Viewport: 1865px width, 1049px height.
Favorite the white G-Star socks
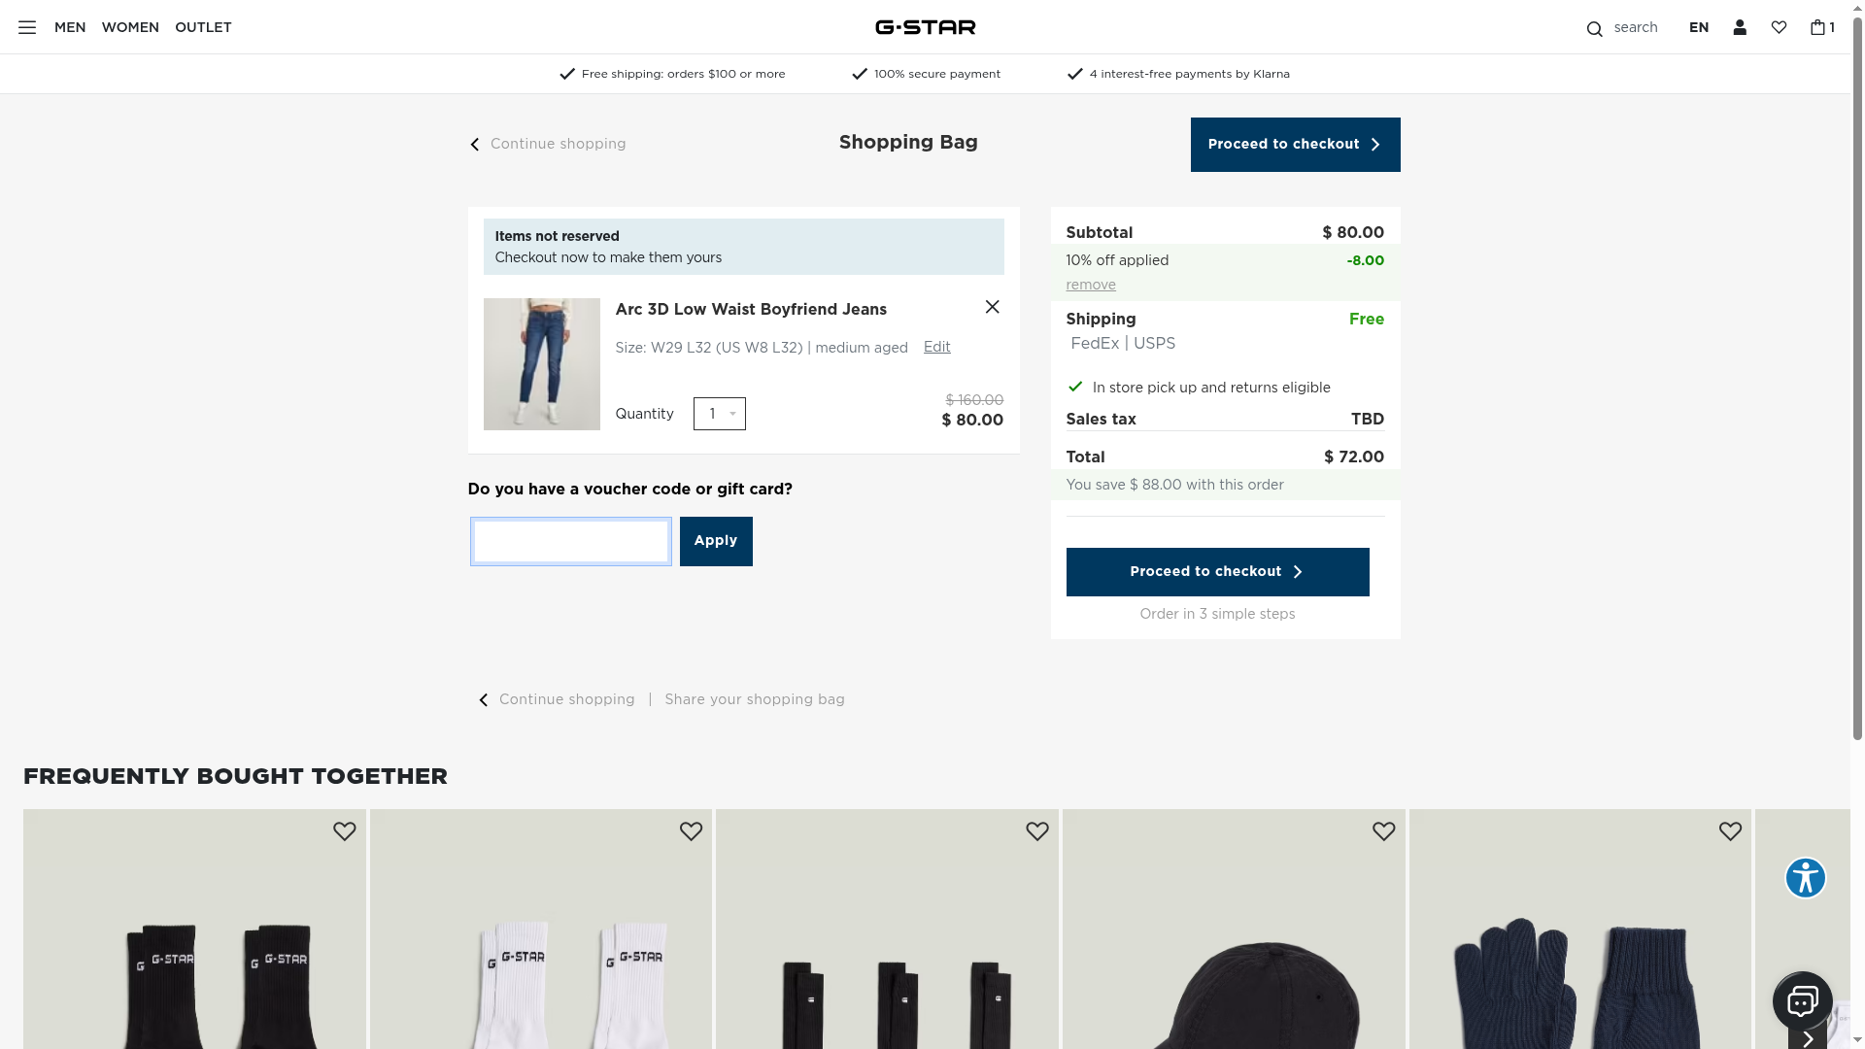coord(691,831)
